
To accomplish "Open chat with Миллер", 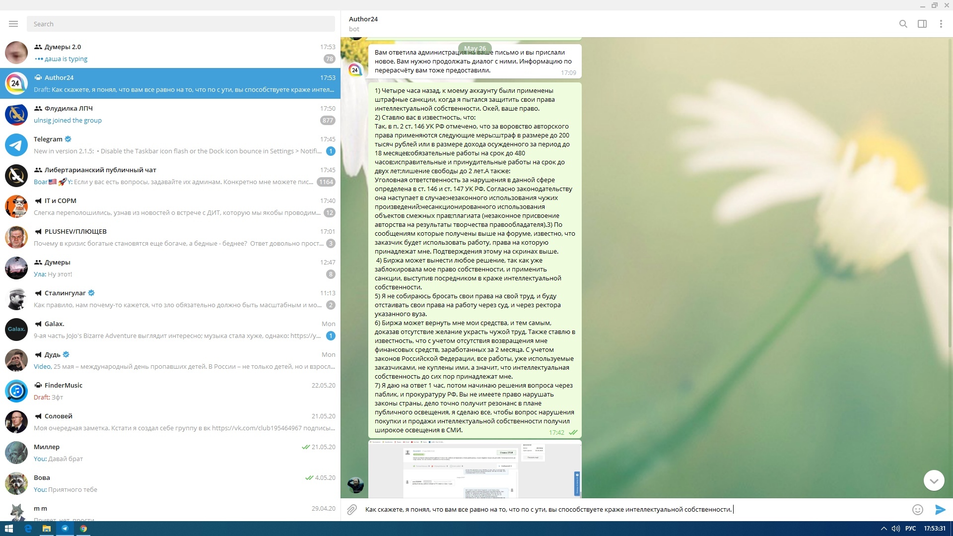I will click(x=170, y=453).
